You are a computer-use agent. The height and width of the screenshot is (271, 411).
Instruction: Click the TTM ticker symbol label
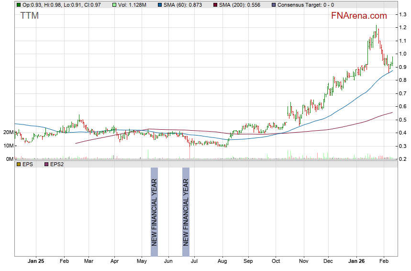tap(30, 16)
